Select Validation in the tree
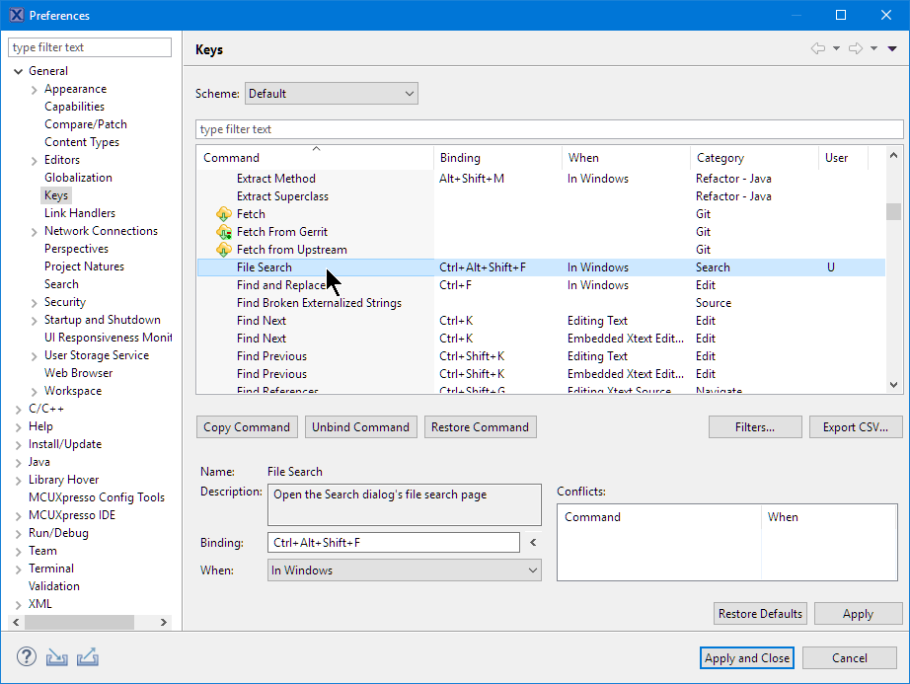Screen dimensions: 910x684 [54, 586]
